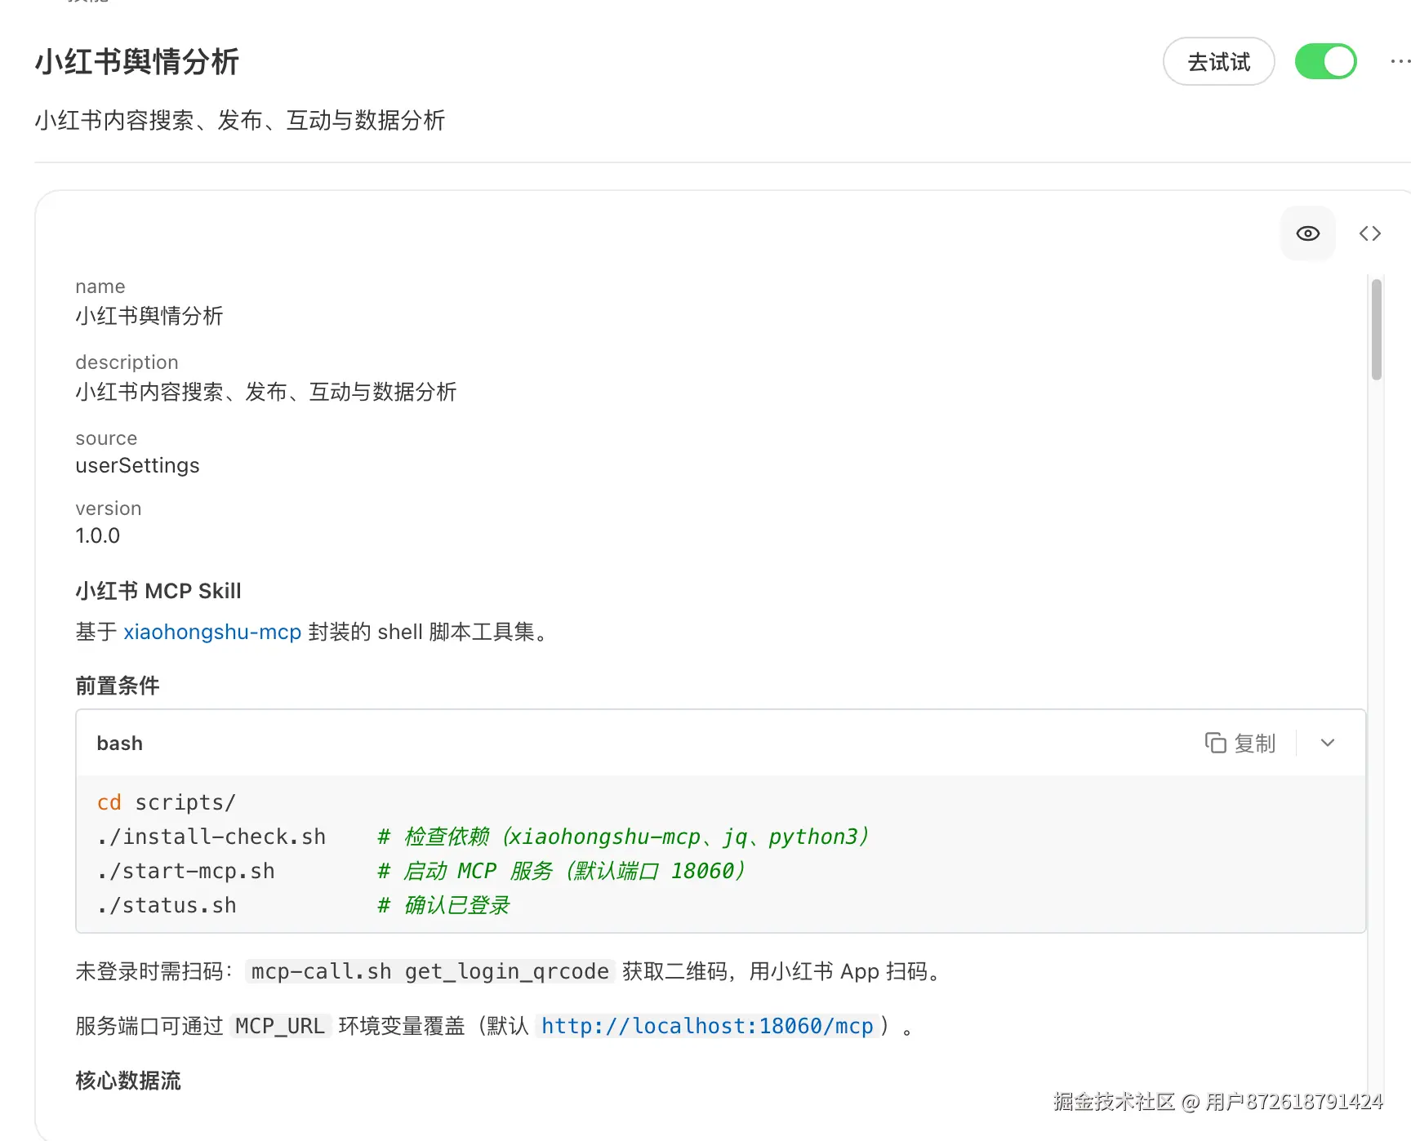The width and height of the screenshot is (1411, 1141).
Task: Open the xiaohongshu-mcp link
Action: coord(212,632)
